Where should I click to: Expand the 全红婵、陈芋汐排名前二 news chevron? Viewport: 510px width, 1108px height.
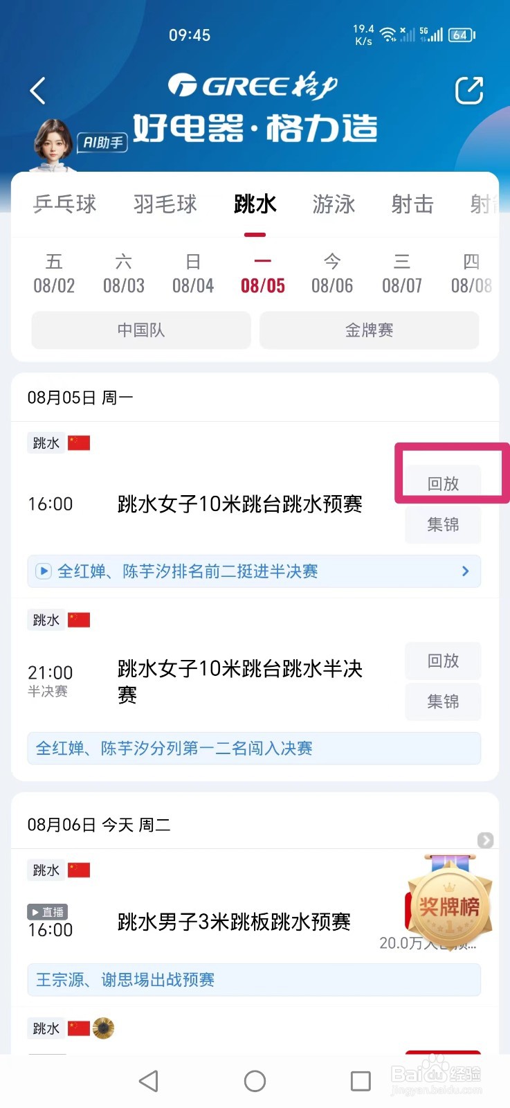(465, 571)
